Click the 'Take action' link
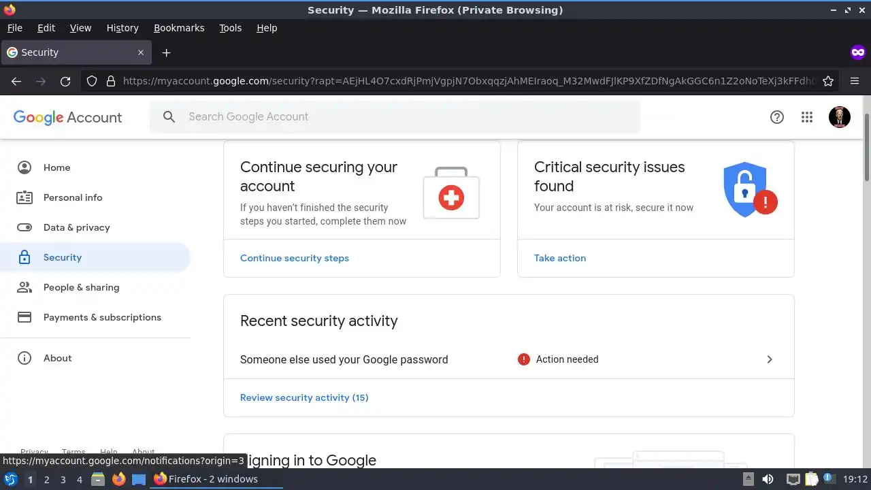Screen dimensions: 871x490 tap(560, 258)
